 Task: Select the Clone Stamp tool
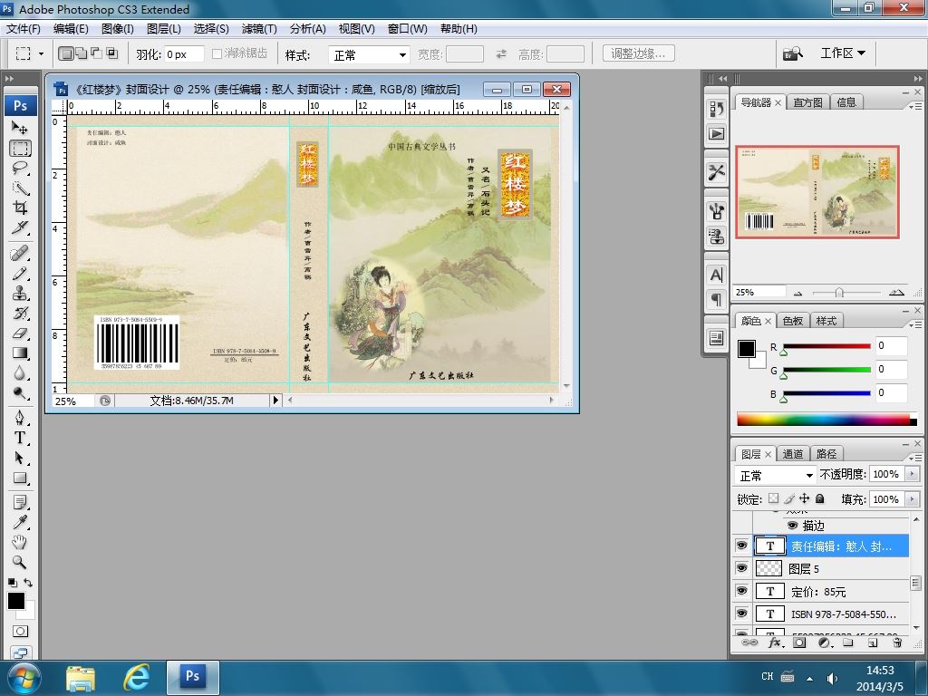point(20,293)
